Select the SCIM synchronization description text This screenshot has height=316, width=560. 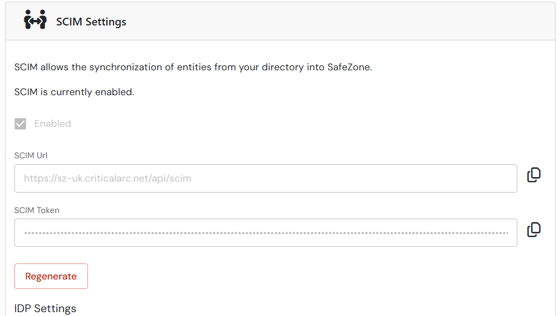pos(193,67)
